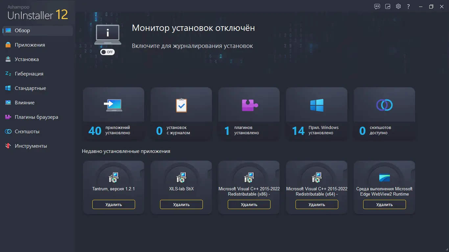
Task: Select the Обзор sidebar item
Action: click(x=38, y=31)
